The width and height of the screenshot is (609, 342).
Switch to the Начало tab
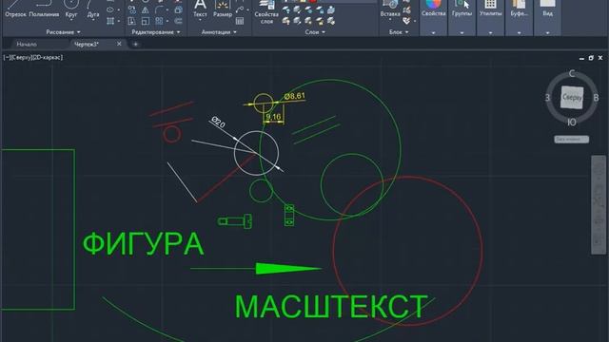[x=27, y=45]
